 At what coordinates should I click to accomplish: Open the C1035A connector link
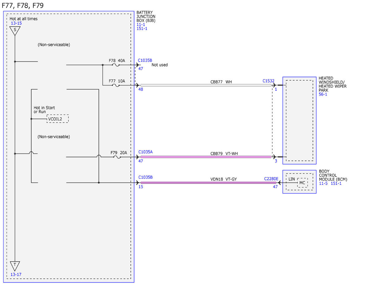[145, 152]
